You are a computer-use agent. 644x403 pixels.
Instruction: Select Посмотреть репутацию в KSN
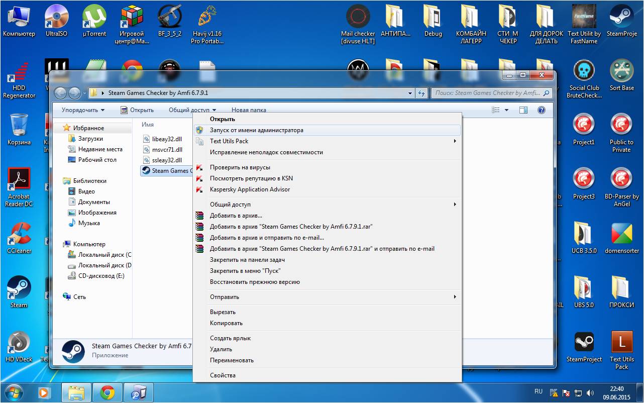pyautogui.click(x=327, y=178)
